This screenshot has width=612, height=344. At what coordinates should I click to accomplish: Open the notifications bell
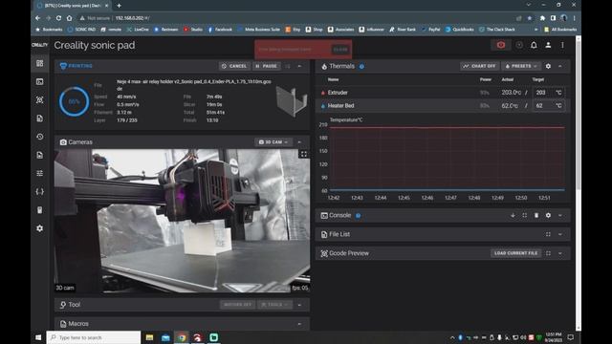pyautogui.click(x=534, y=45)
